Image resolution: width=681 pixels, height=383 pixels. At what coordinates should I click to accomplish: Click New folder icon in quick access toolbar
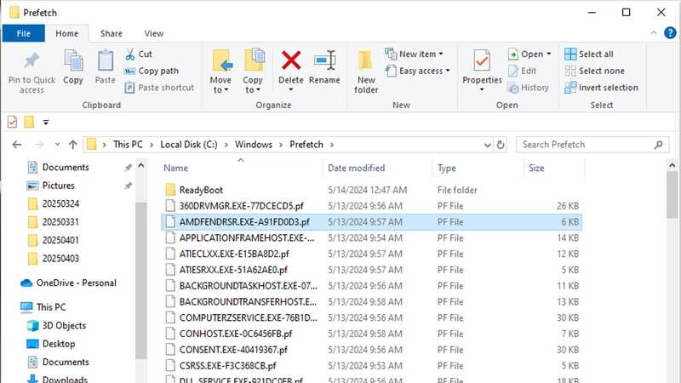(x=29, y=122)
